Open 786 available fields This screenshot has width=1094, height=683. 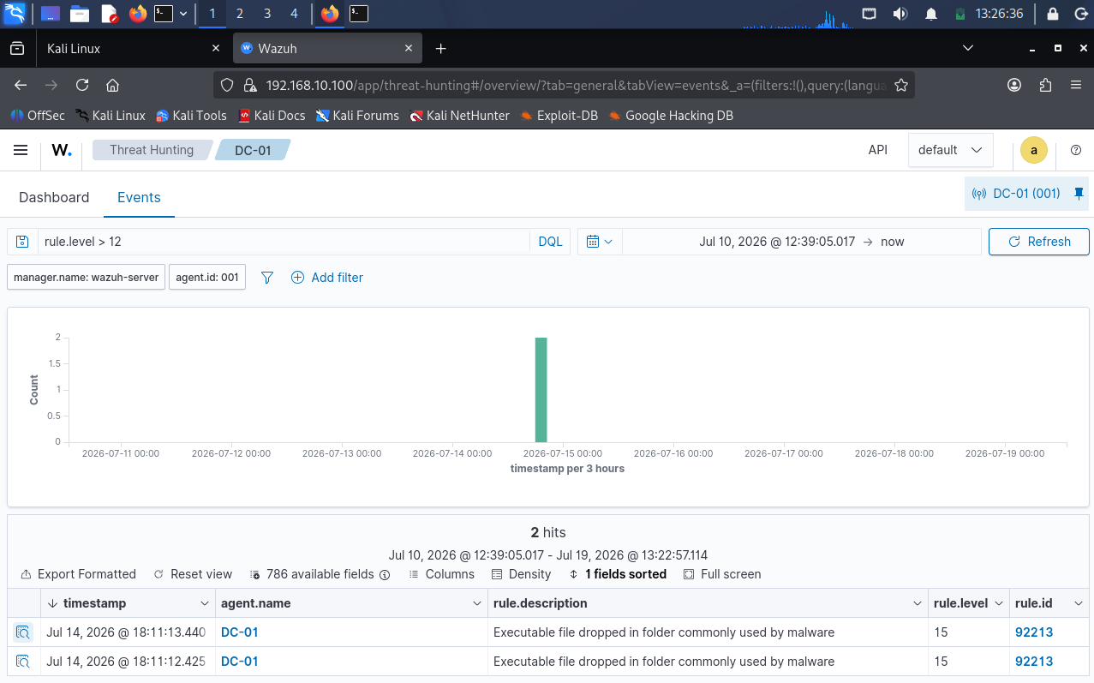click(x=320, y=574)
